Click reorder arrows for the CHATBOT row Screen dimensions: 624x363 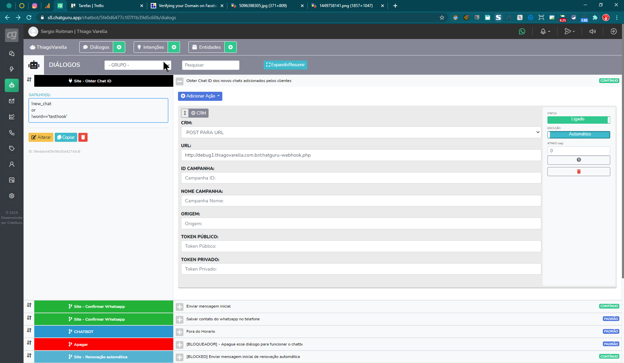point(29,330)
